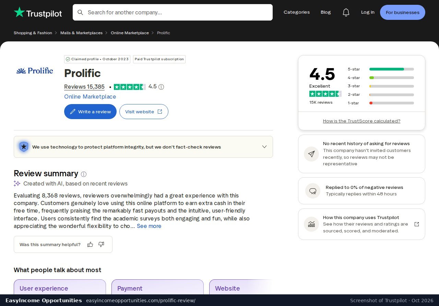Click the search magnifier icon
This screenshot has width=439, height=306.
click(x=80, y=12)
